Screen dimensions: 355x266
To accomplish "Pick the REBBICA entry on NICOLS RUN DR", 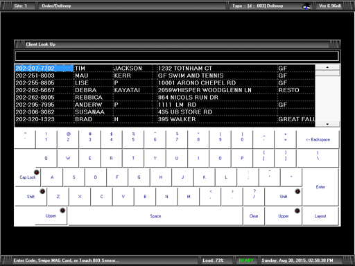I will point(165,98).
